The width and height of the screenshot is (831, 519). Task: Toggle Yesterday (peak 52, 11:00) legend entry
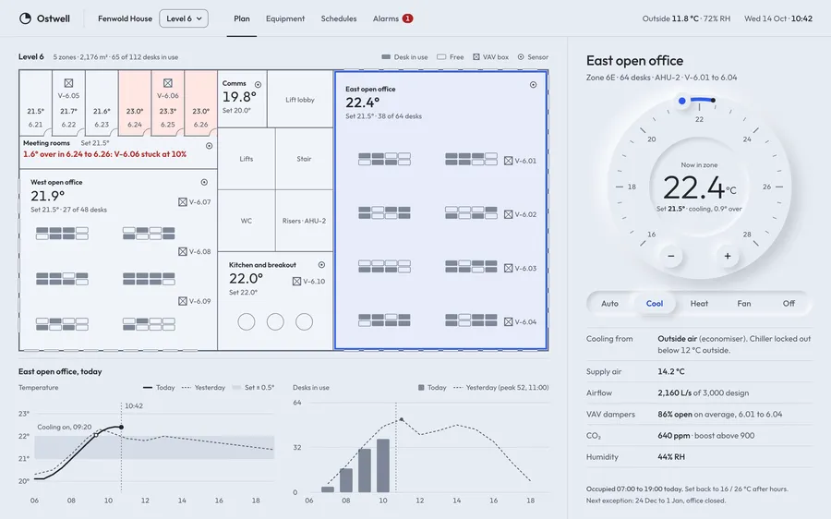[501, 388]
